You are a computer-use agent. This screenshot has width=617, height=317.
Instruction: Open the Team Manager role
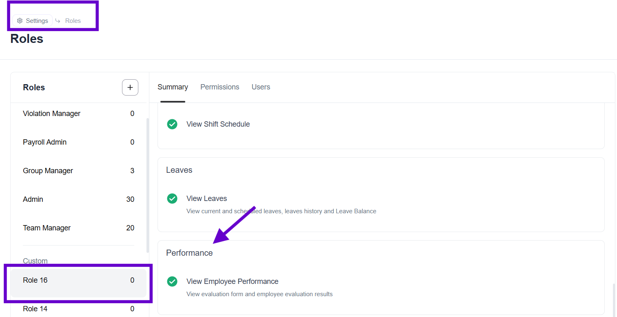(x=47, y=228)
